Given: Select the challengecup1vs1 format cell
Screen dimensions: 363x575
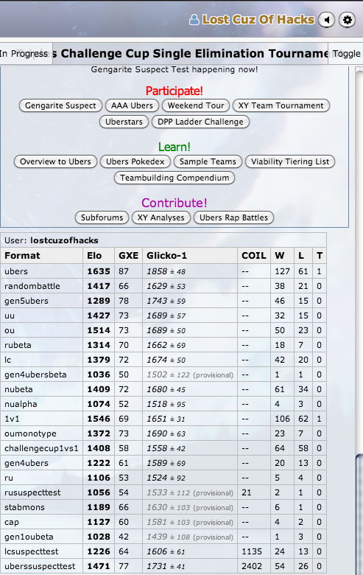Looking at the screenshot, I should point(42,448).
